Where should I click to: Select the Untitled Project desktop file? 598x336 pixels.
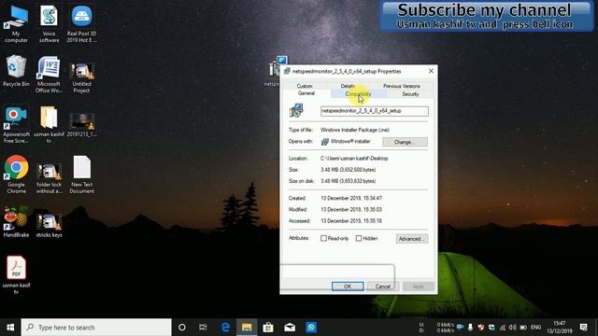click(x=81, y=77)
